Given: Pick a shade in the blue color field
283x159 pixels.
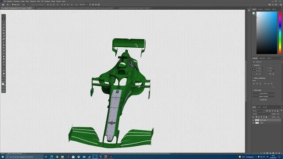Looking at the screenshot, I should coord(267,33).
